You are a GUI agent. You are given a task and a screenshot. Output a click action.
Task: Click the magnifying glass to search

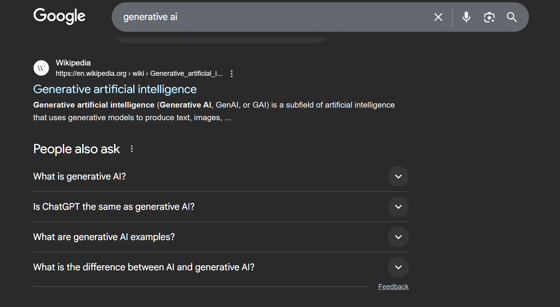(512, 17)
